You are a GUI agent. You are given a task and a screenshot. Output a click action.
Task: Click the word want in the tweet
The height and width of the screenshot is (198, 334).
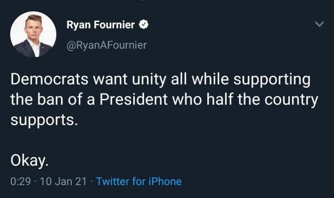pyautogui.click(x=110, y=80)
